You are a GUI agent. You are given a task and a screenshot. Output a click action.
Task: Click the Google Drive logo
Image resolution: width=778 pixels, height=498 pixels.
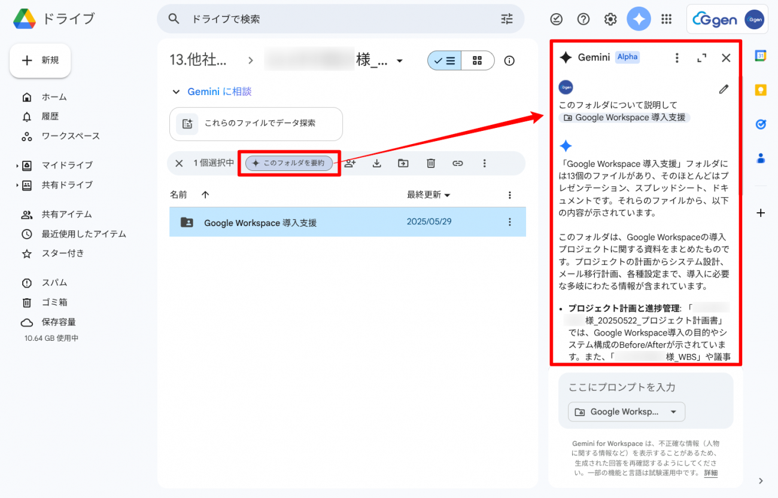25,19
